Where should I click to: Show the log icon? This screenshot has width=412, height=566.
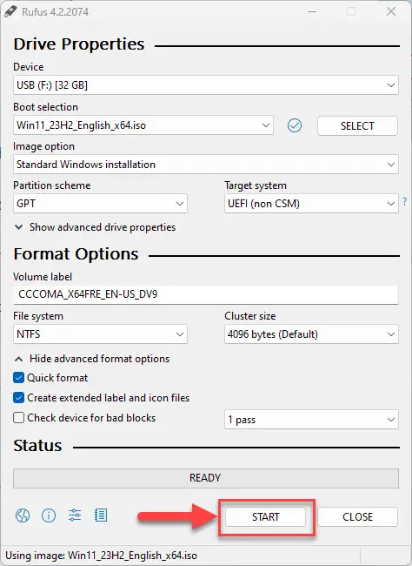tap(101, 515)
